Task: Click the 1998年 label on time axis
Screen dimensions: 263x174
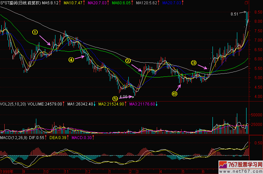Action: 7,171
